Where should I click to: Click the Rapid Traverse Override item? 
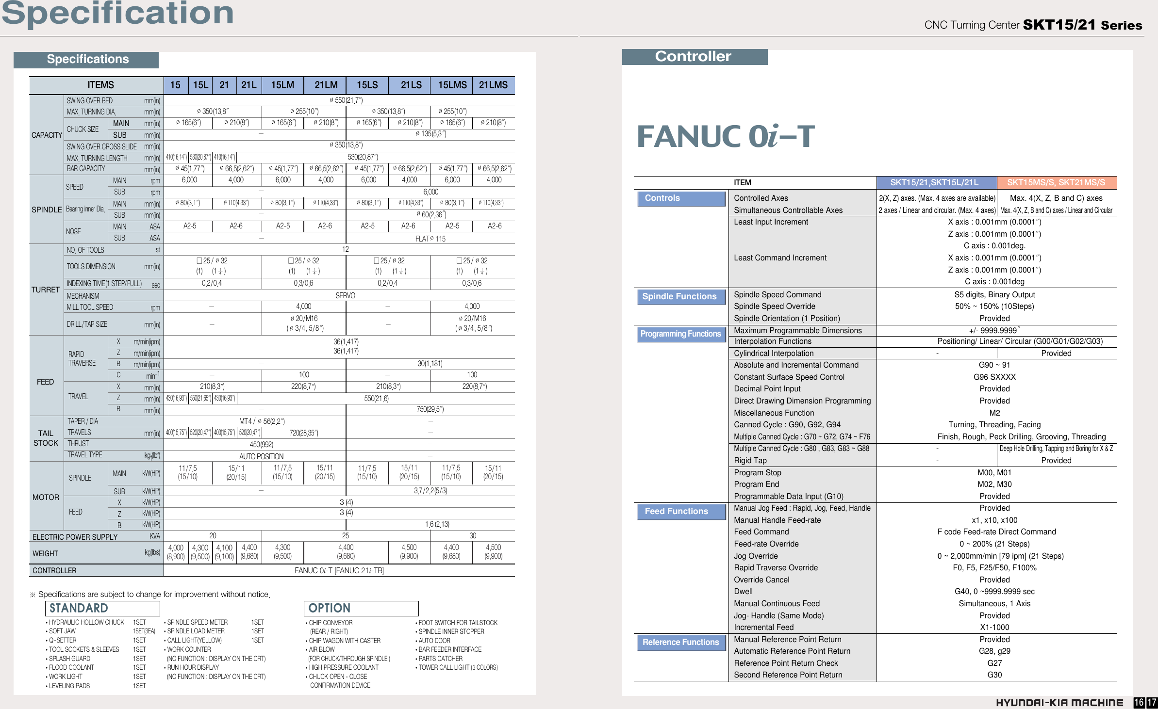click(x=776, y=567)
